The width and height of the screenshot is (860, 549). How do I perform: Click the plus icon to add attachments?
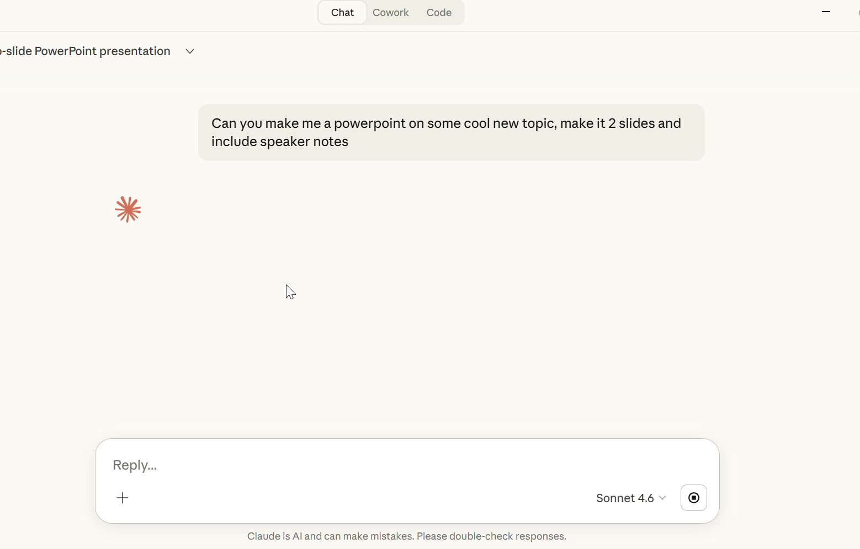coord(123,498)
